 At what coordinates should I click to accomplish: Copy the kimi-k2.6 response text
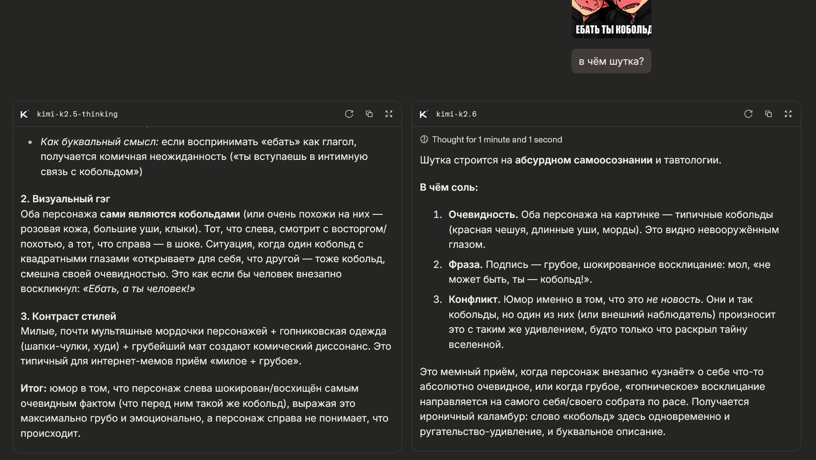(x=768, y=114)
